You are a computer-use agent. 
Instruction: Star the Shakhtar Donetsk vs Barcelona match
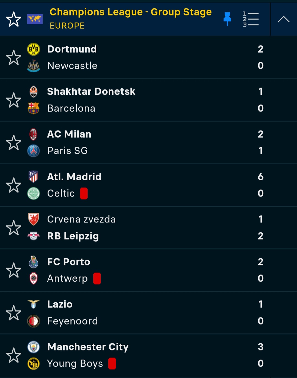[x=13, y=100]
